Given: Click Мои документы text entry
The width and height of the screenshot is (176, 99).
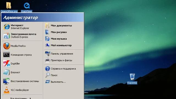Looking at the screenshot, I should pyautogui.click(x=61, y=26).
